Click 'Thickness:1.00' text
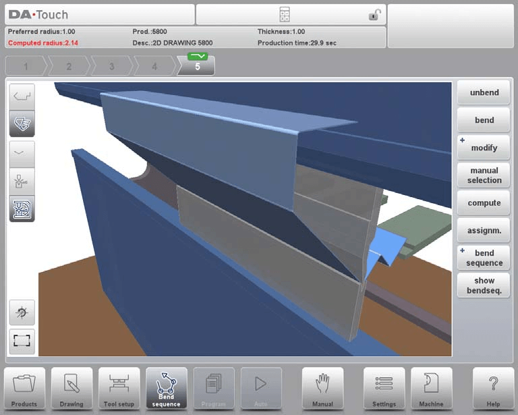Image resolution: width=518 pixels, height=415 pixels. pyautogui.click(x=281, y=32)
